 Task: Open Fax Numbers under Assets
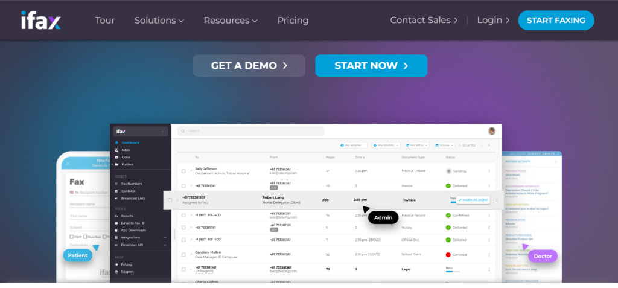pos(132,184)
